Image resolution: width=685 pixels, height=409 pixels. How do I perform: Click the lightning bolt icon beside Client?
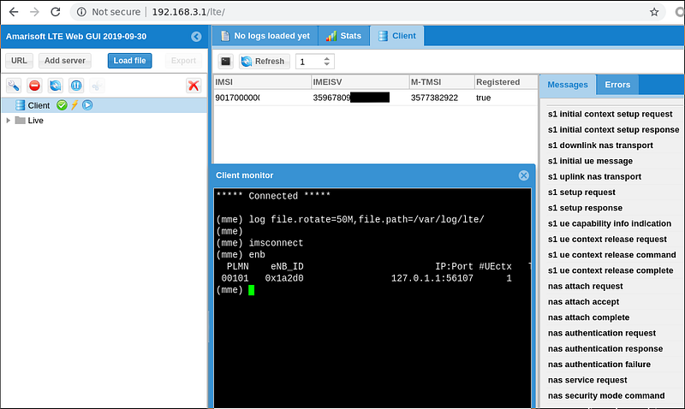[x=74, y=105]
